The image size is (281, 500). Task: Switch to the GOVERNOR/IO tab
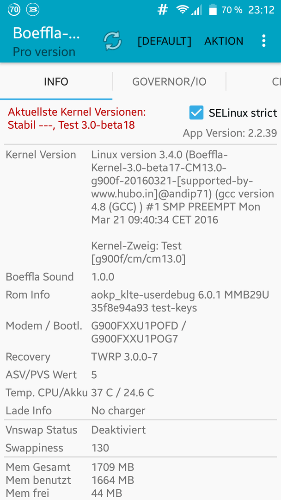click(169, 81)
